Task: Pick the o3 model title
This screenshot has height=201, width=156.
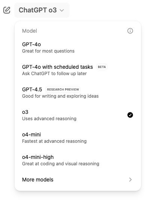Action: click(x=25, y=112)
